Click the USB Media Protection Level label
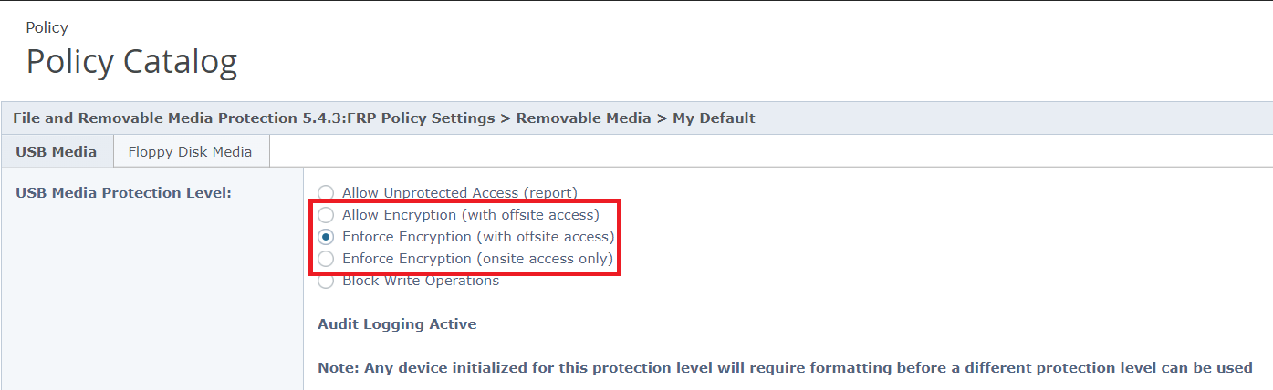Image resolution: width=1273 pixels, height=390 pixels. 124,193
